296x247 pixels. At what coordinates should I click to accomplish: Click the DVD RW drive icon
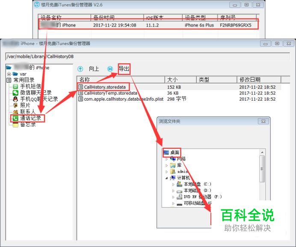[x=179, y=197]
